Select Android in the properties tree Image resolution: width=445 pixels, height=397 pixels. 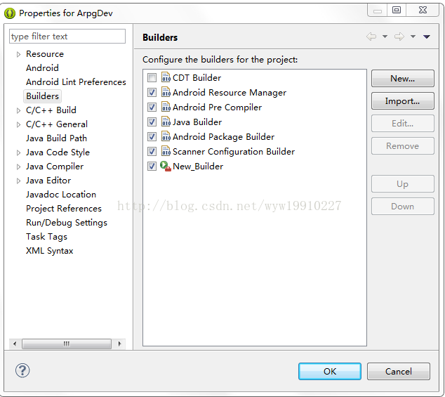[x=42, y=68]
